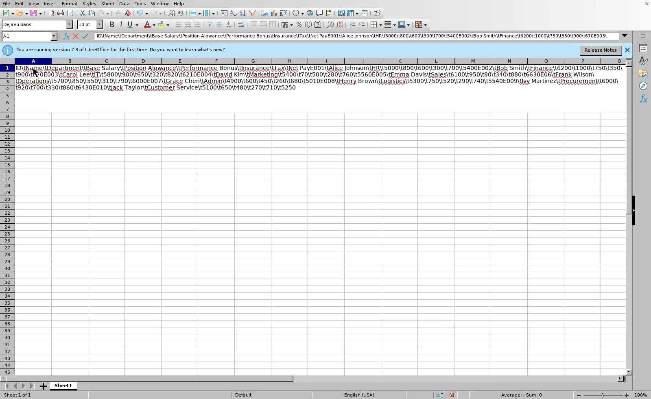Screen dimensions: 651x399
Task: Undo the last action
Action: 140,13
